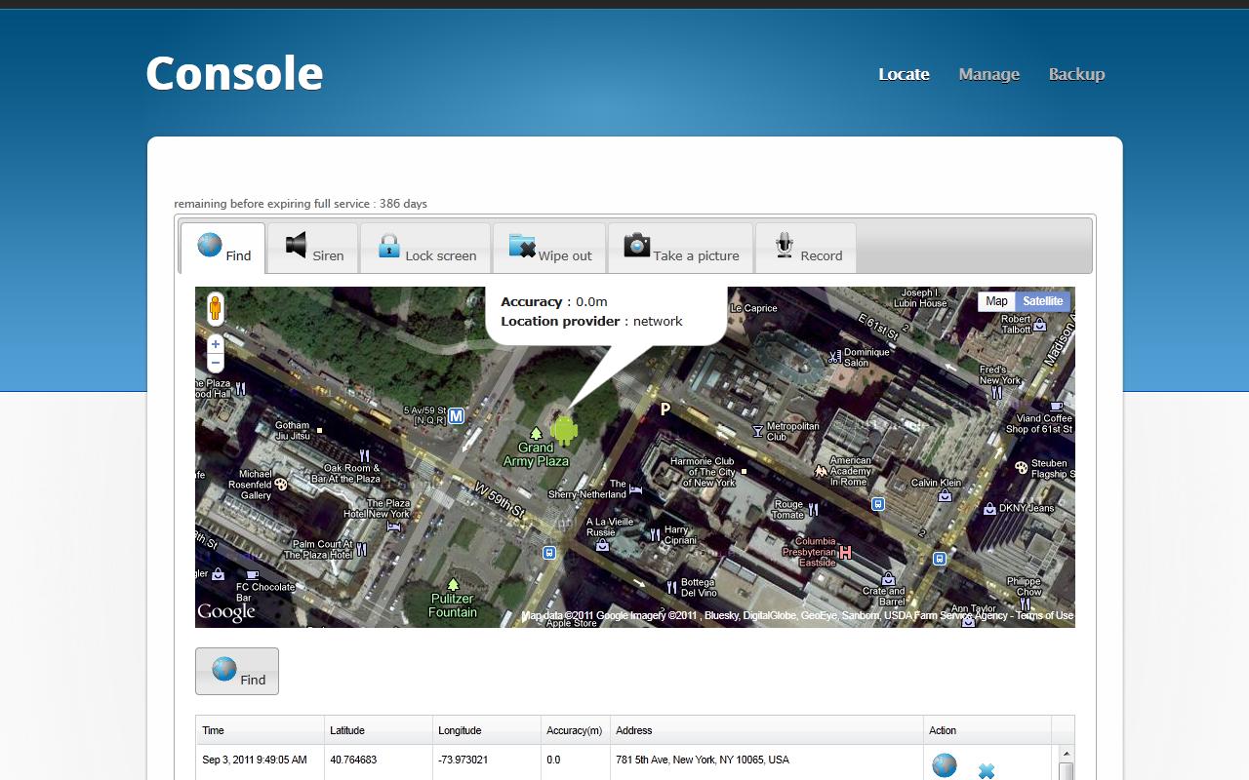Sort by the Latitude column header
1249x780 pixels.
(379, 730)
